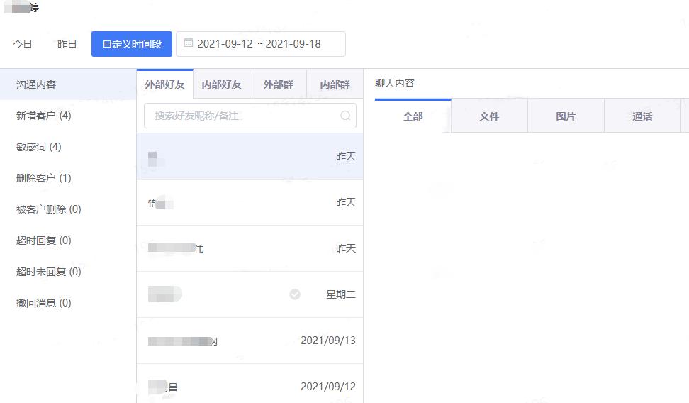Open 超时未回复 (0) in the sidebar
689x403 pixels.
pyautogui.click(x=48, y=272)
